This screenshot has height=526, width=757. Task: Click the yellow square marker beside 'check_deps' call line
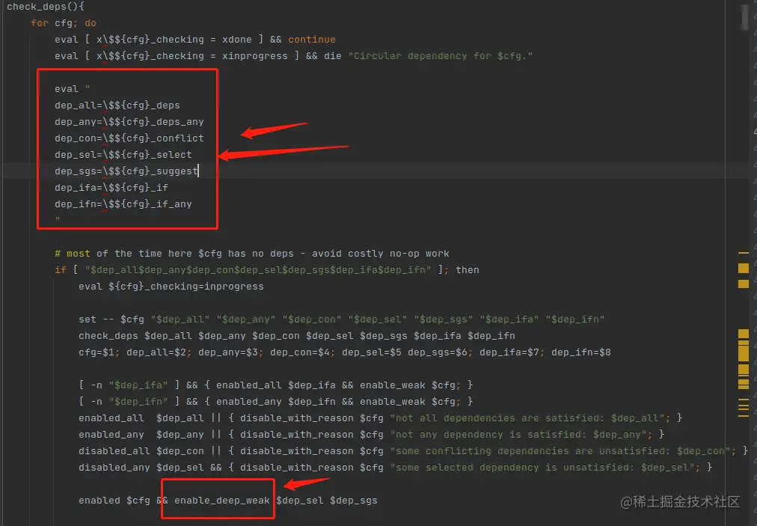click(743, 341)
